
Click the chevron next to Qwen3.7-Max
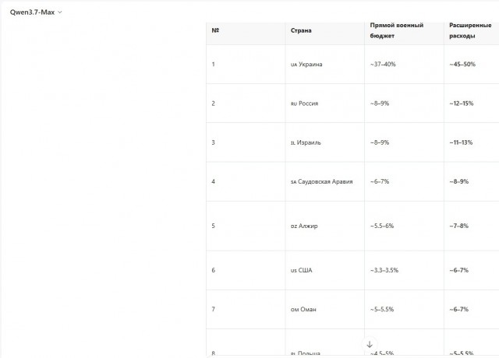60,12
